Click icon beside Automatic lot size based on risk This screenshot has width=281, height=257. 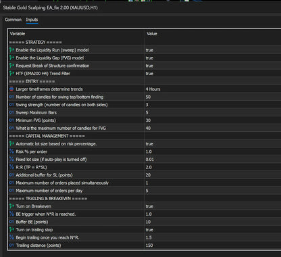[11, 144]
